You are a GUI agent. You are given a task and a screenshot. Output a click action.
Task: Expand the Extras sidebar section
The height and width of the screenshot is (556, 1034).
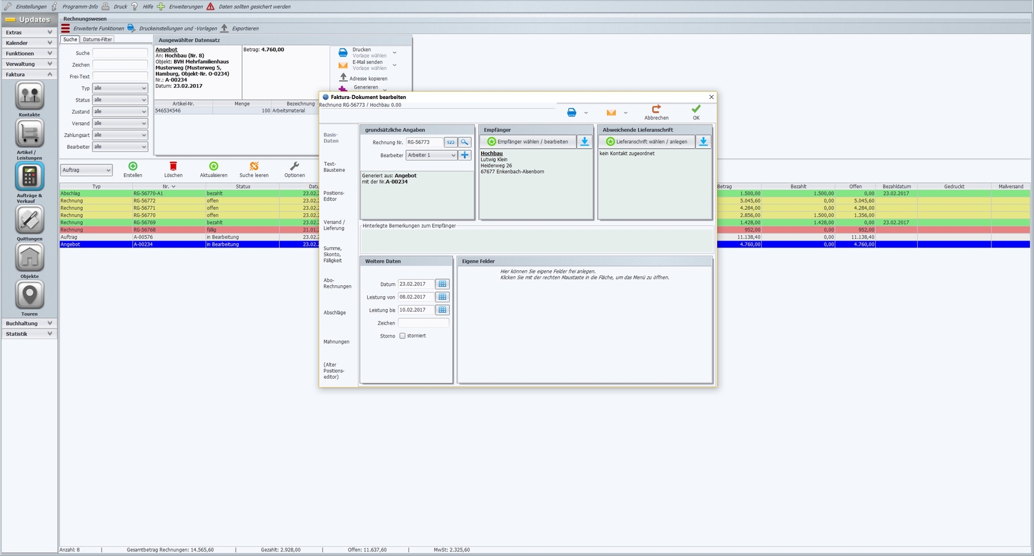[x=29, y=32]
